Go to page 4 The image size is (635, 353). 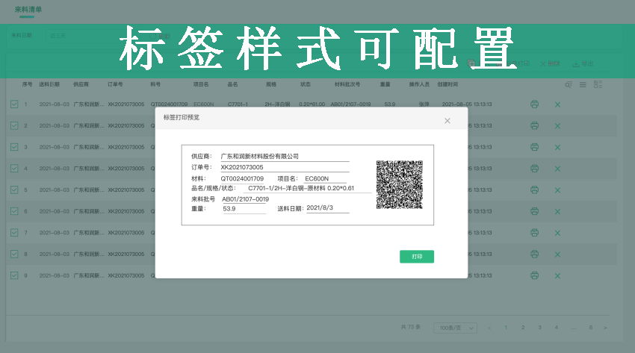pyautogui.click(x=557, y=328)
